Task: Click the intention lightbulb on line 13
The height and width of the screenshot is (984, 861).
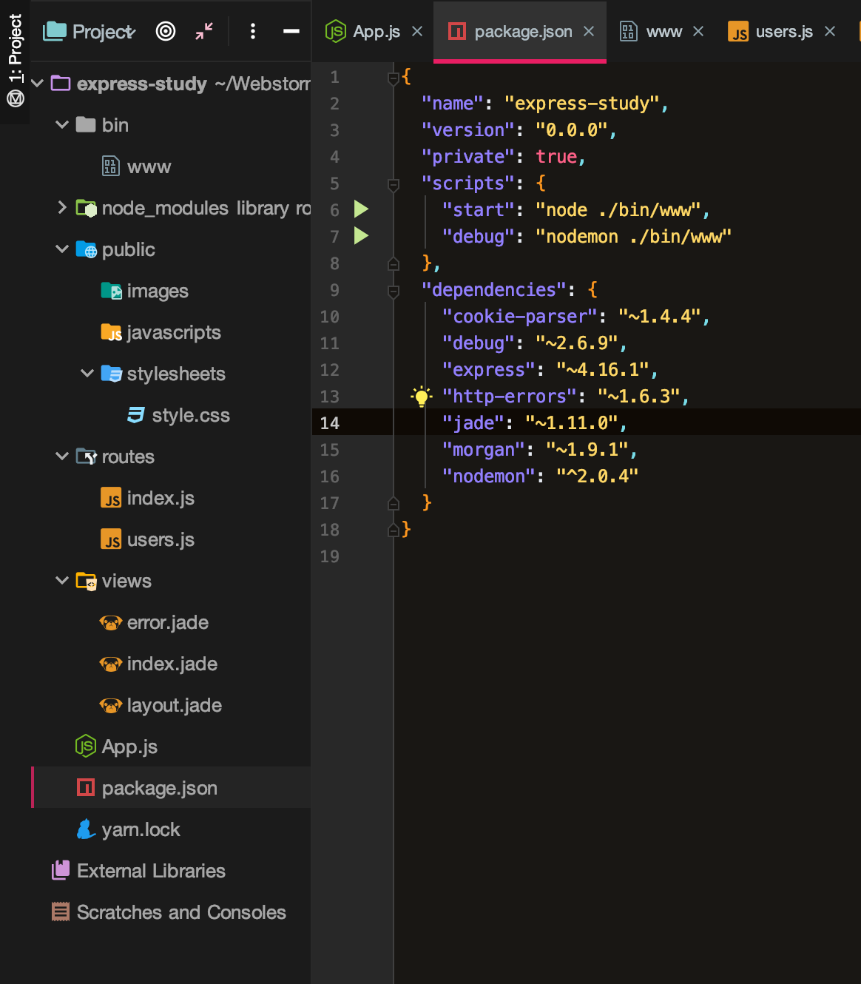Action: [422, 397]
